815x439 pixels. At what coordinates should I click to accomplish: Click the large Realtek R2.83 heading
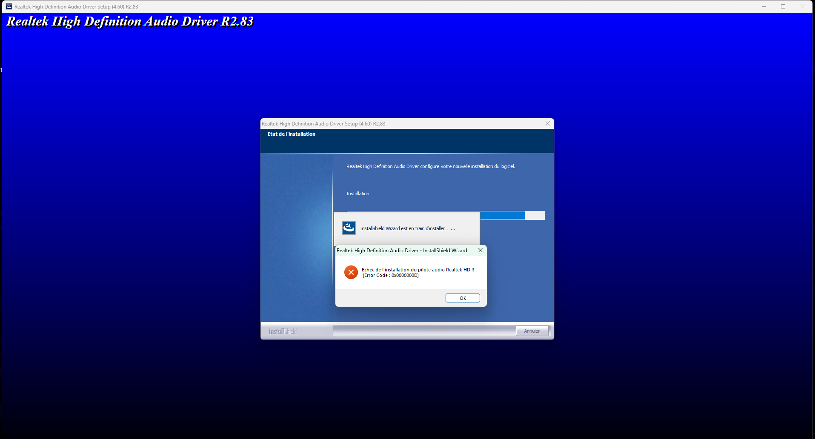[x=130, y=21]
